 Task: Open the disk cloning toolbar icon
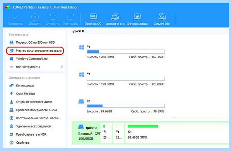coord(115,17)
